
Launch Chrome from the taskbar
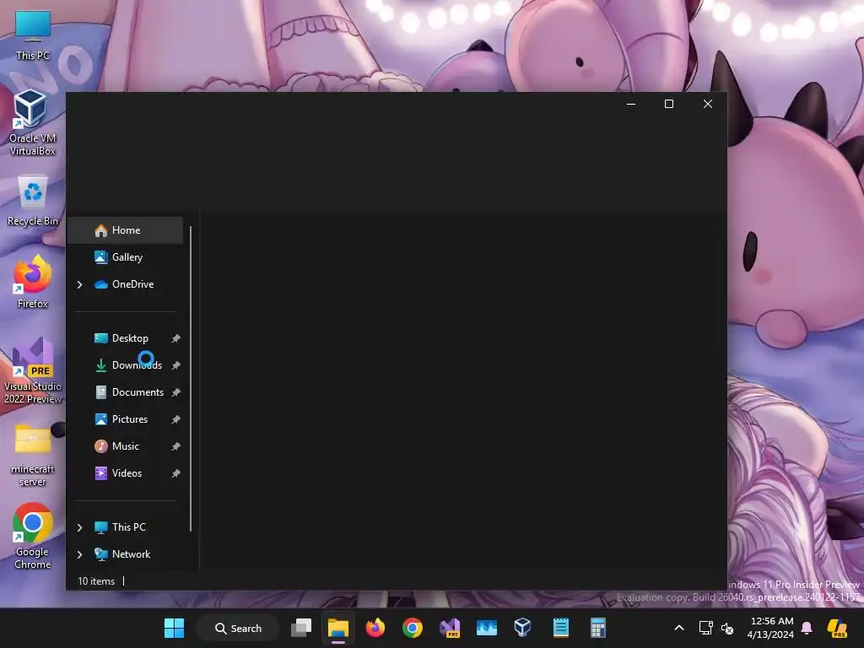coord(412,628)
